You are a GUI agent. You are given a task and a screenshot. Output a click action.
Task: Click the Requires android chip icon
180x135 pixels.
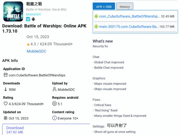[54, 104]
